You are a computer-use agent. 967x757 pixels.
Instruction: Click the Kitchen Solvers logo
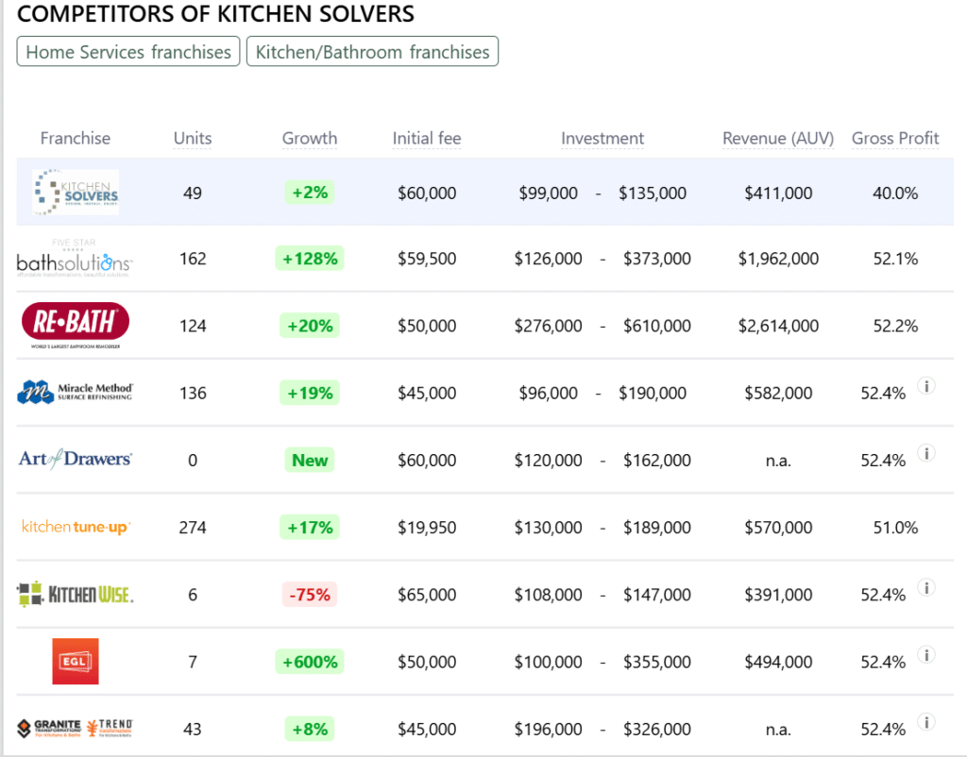76,193
